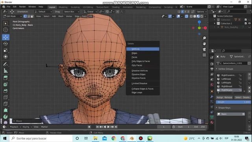
Task: Click the Remove vertex group button
Action: pos(228,97)
